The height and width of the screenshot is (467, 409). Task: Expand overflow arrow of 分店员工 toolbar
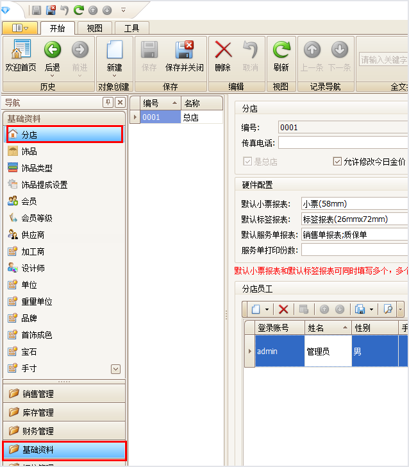coord(401,309)
